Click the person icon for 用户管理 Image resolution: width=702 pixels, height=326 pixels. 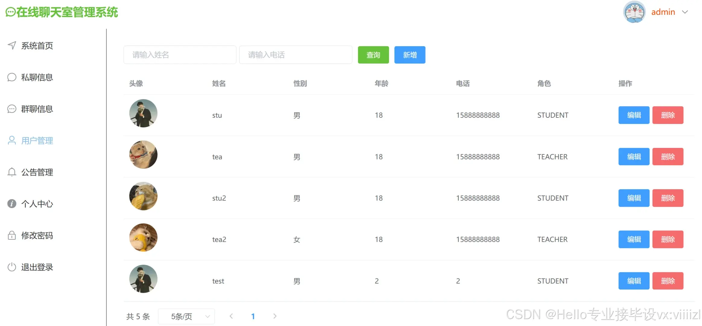(12, 140)
